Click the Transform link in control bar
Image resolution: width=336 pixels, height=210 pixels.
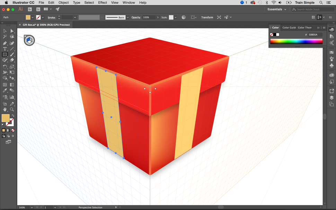tap(207, 17)
